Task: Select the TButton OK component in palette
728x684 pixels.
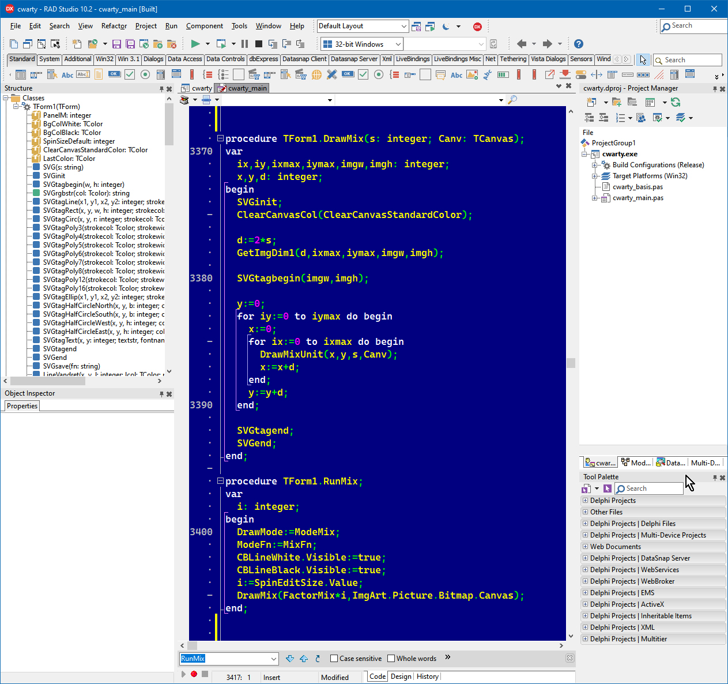Action: [114, 74]
